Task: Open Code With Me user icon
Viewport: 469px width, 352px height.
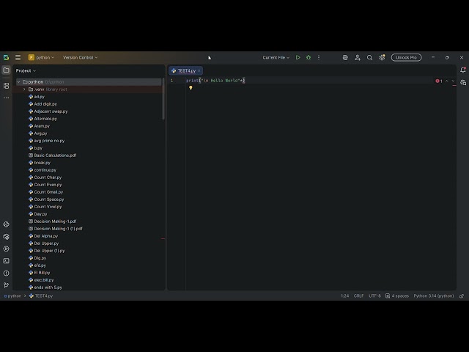Action: click(358, 57)
